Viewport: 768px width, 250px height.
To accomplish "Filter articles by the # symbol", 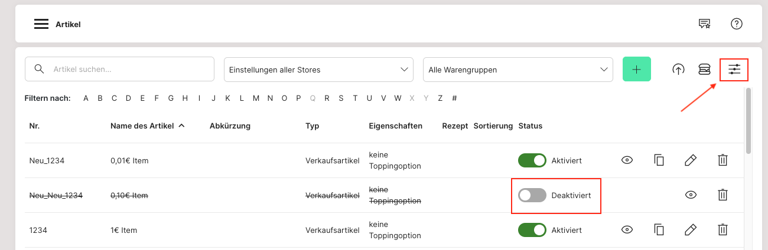I will click(454, 98).
